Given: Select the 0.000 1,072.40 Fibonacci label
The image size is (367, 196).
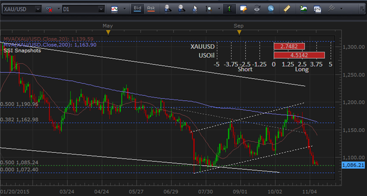Looking at the screenshot, I should (19, 170).
